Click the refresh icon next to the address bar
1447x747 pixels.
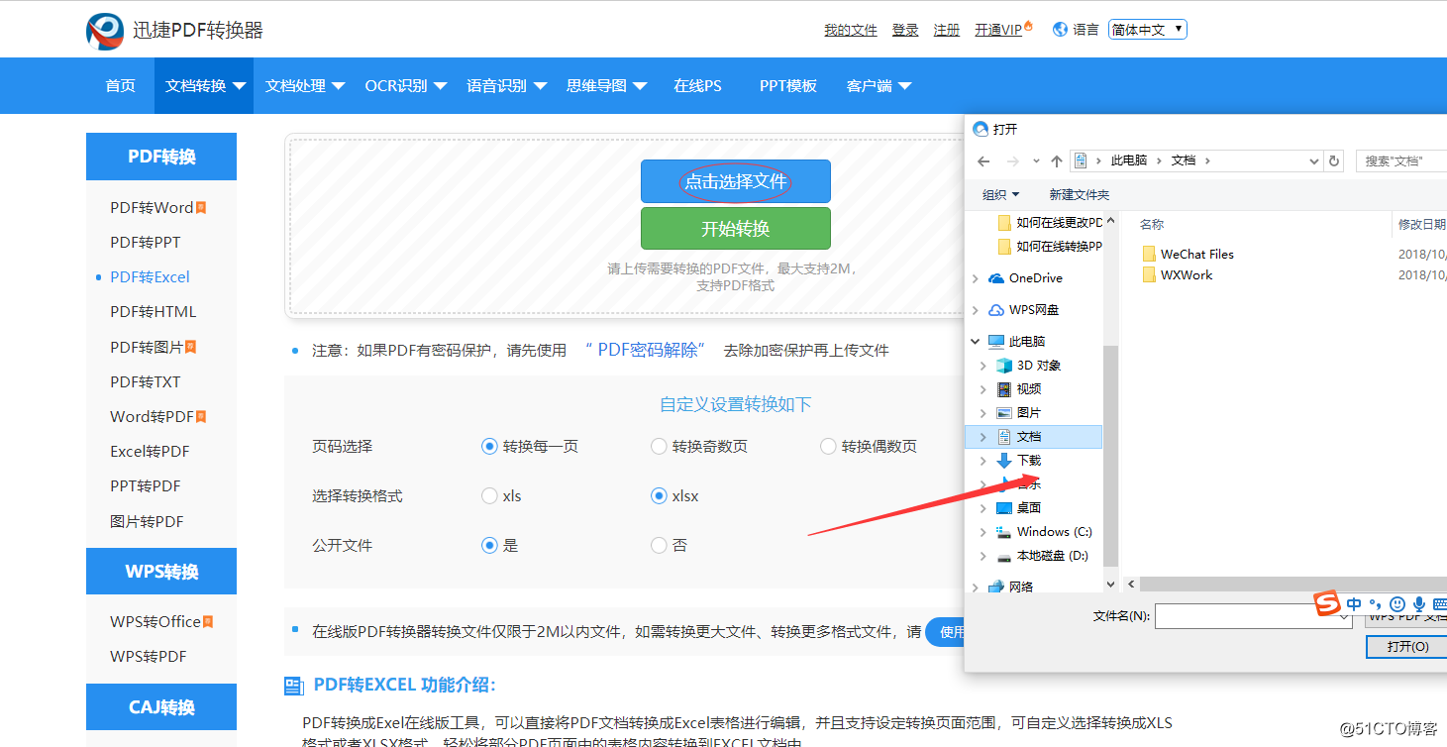point(1334,160)
